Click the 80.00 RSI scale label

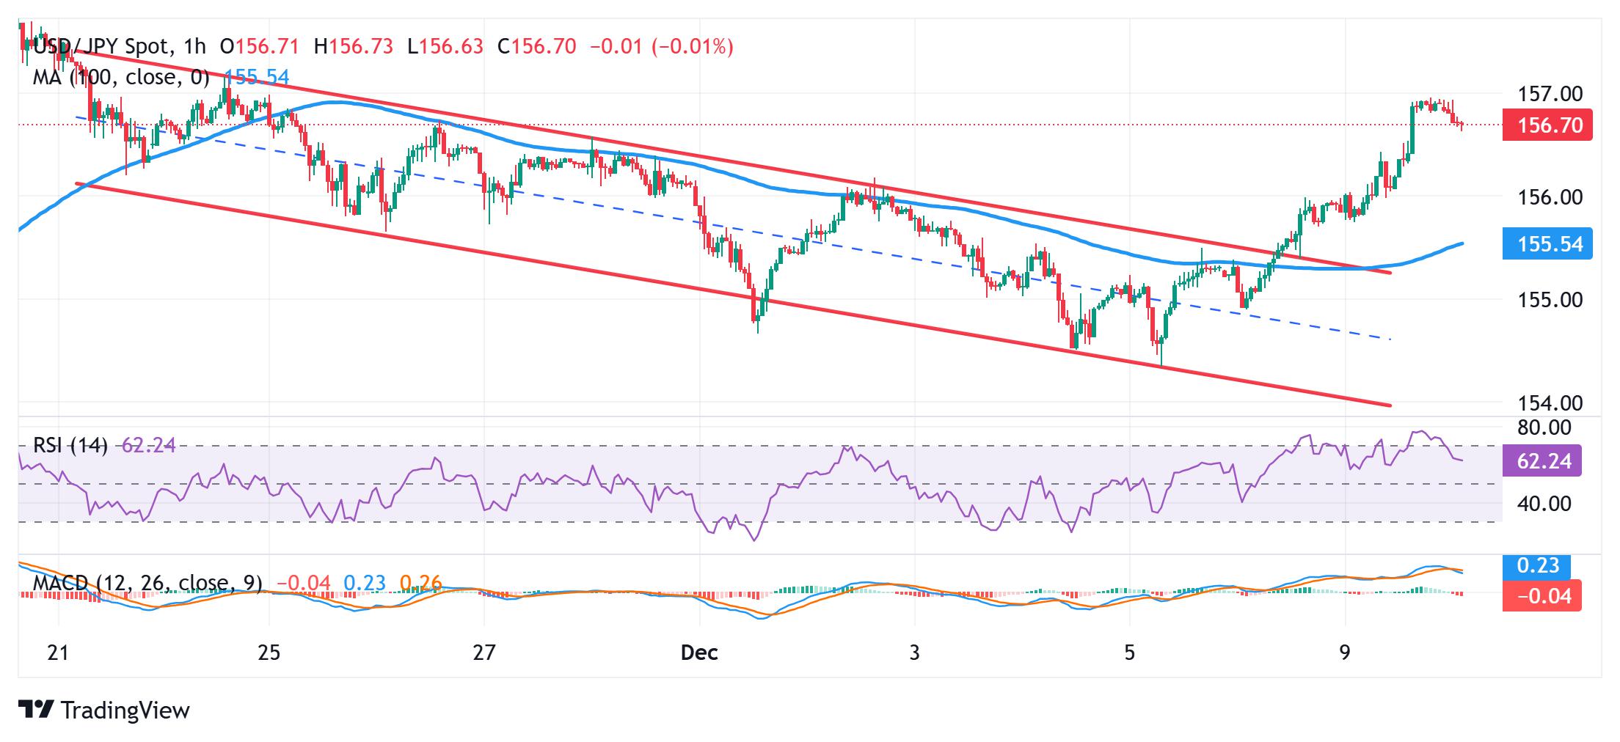coord(1544,427)
